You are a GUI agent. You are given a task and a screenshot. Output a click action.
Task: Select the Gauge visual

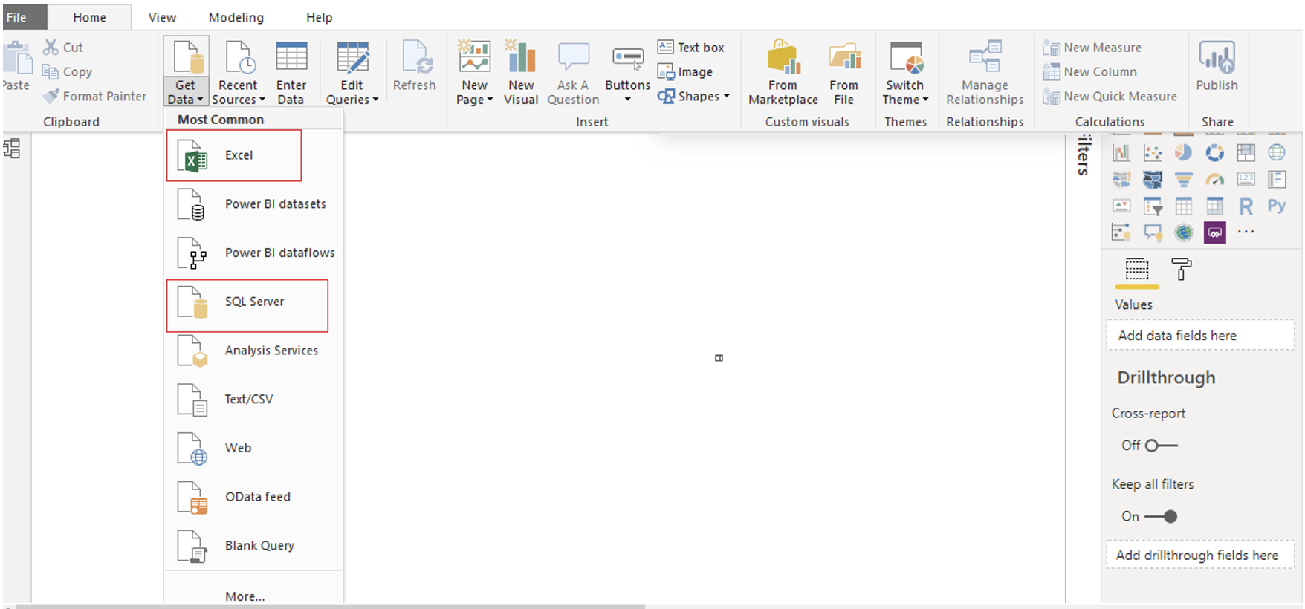click(x=1215, y=180)
